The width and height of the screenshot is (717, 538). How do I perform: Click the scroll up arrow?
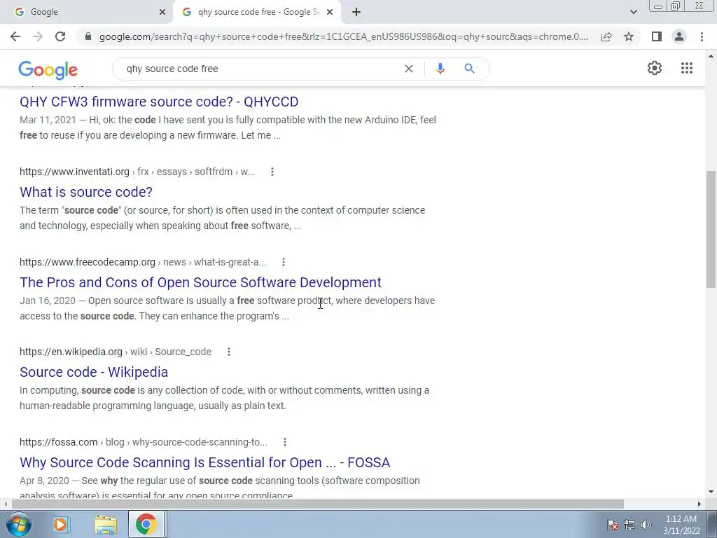(711, 56)
